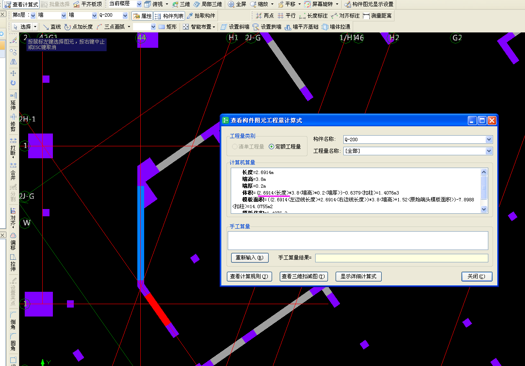The image size is (525, 366).
Task: Click the 设置斜墙 tool
Action: (235, 27)
